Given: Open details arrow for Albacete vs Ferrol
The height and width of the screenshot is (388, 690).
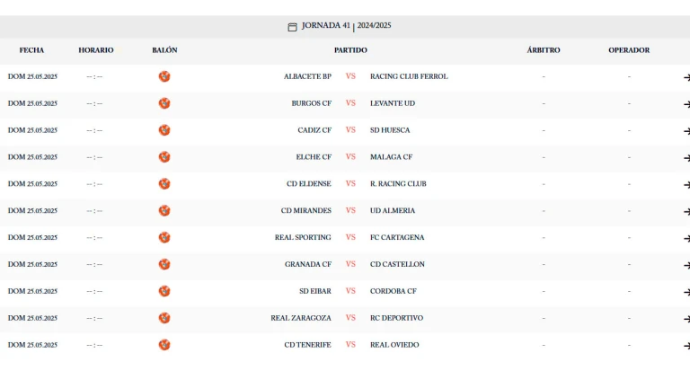Looking at the screenshot, I should click(686, 77).
